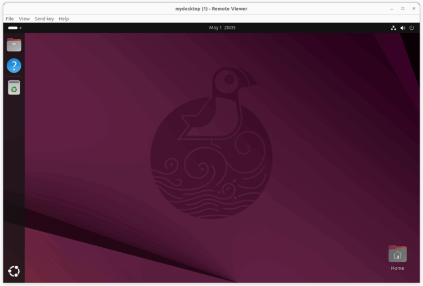Close the Remote Viewer window
423x286 pixels.
pyautogui.click(x=414, y=8)
